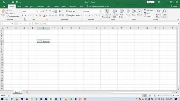The width and height of the screenshot is (180, 101).
Task: Center text horizontally in the cell
Action: [x=53, y=15]
